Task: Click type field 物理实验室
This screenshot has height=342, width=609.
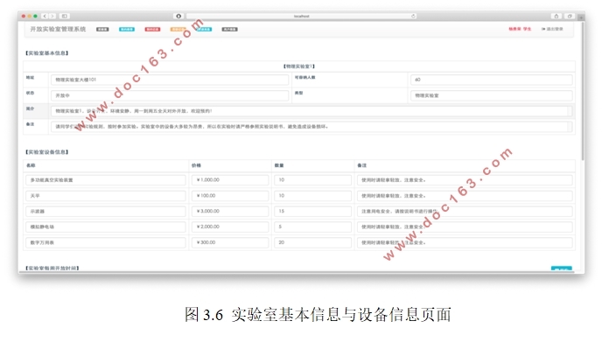Action: pyautogui.click(x=492, y=95)
